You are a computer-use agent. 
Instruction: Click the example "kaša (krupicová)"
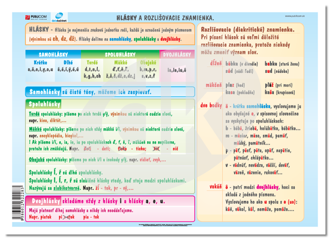coord(280,92)
